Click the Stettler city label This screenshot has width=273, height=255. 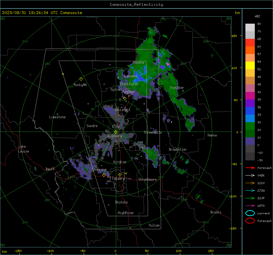click(x=177, y=88)
